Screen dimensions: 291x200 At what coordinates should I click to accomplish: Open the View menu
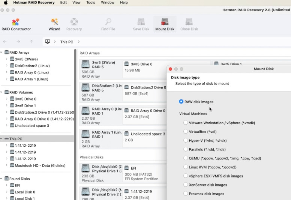coord(76,2)
